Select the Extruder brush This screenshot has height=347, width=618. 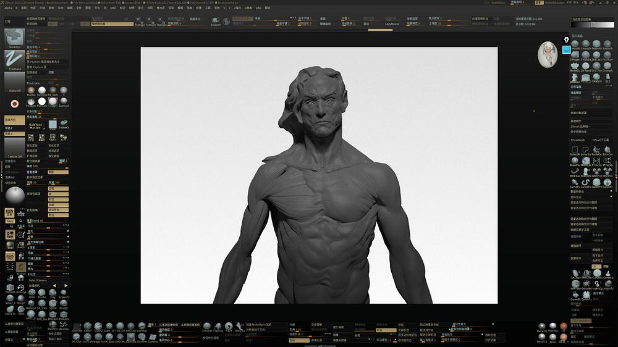[x=586, y=285]
